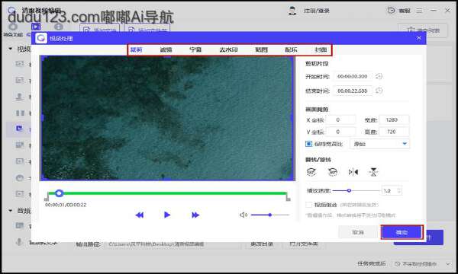Switch to the 去水印 tab
458x274 pixels.
[228, 49]
